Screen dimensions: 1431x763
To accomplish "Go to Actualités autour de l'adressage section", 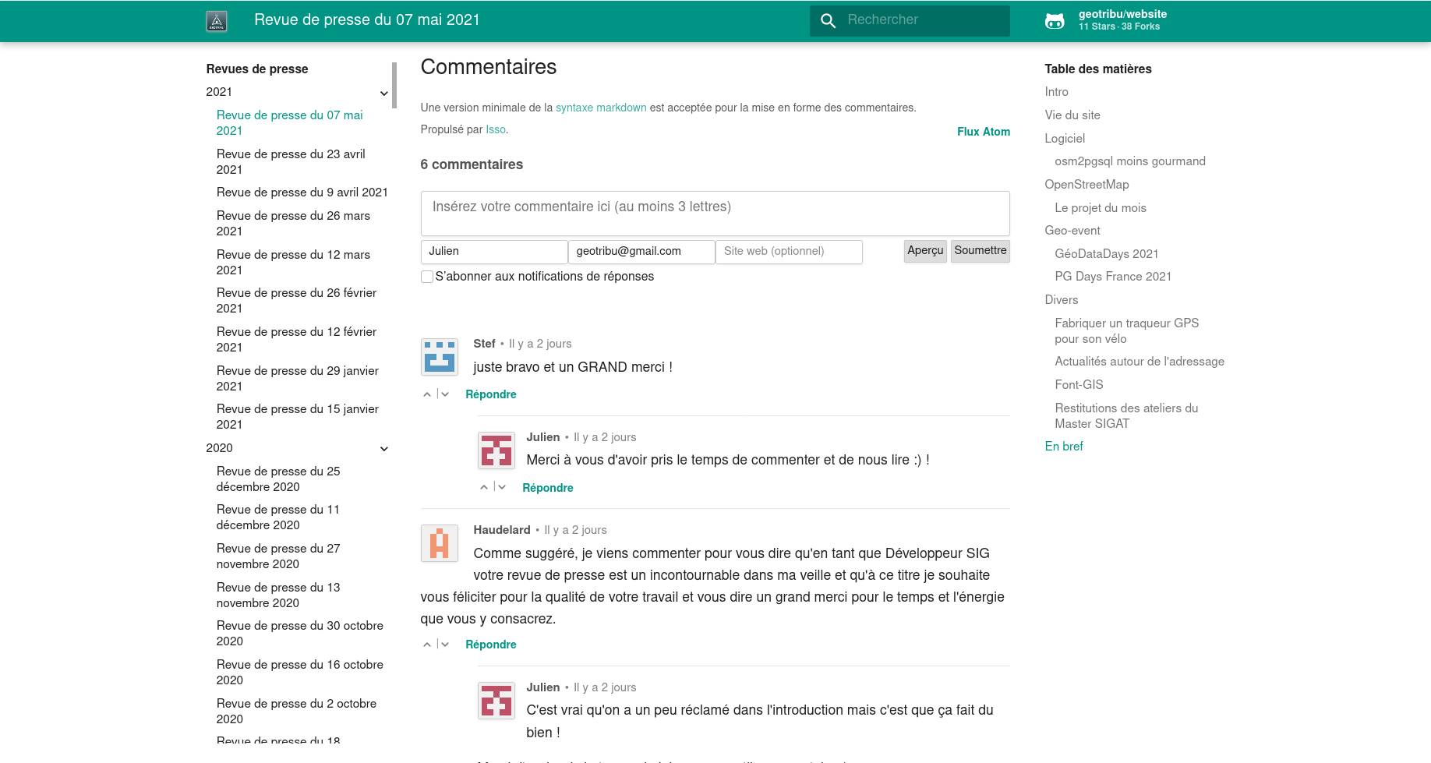I will [1139, 362].
